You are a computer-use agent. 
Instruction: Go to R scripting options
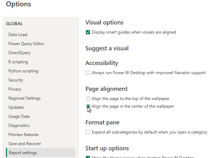18,62
